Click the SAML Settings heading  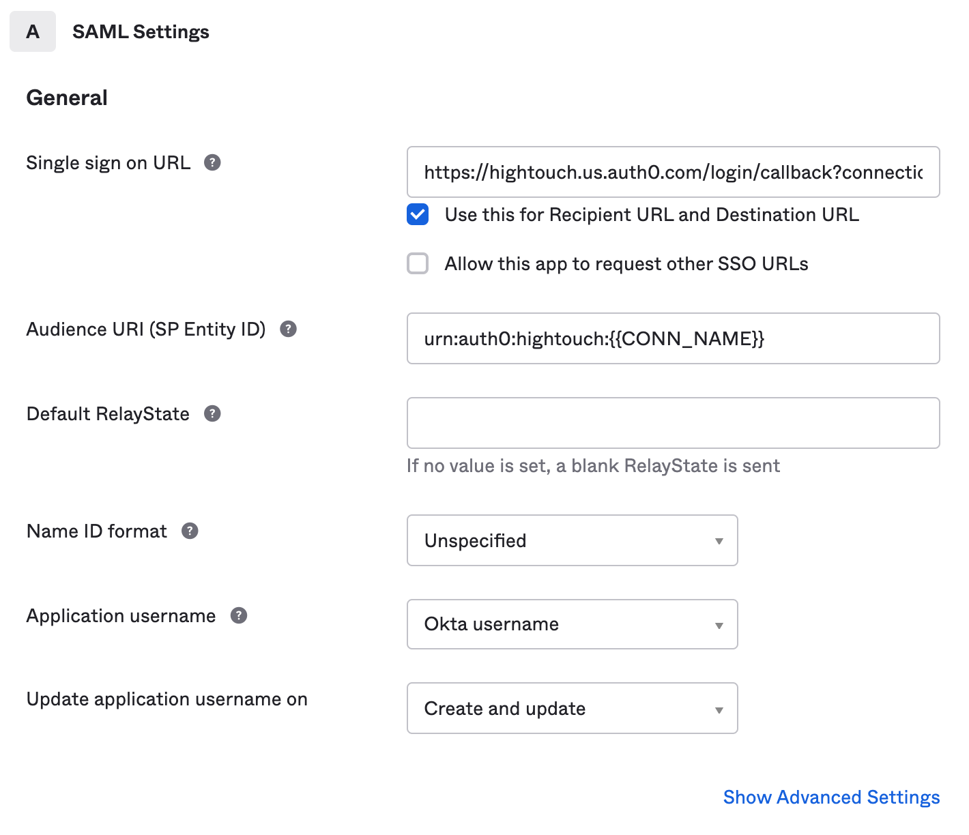tap(141, 32)
